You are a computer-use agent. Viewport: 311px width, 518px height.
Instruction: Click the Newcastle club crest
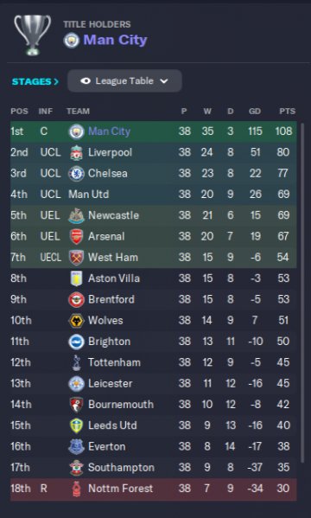tap(76, 215)
